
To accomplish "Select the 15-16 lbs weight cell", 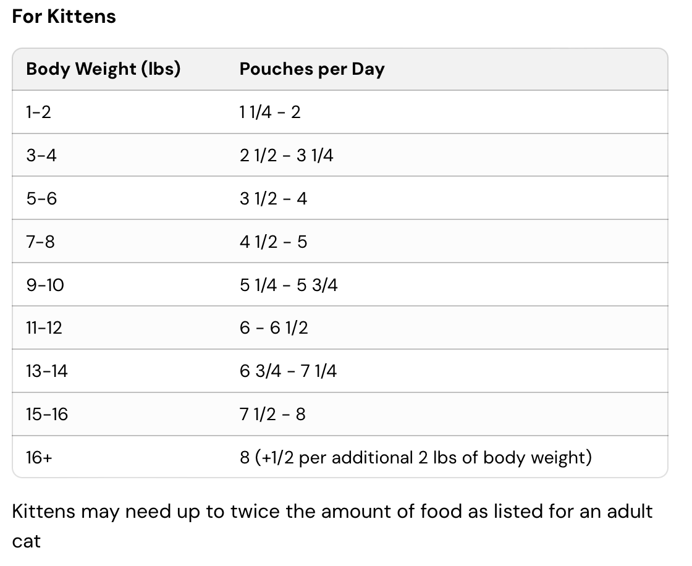I will click(x=46, y=414).
